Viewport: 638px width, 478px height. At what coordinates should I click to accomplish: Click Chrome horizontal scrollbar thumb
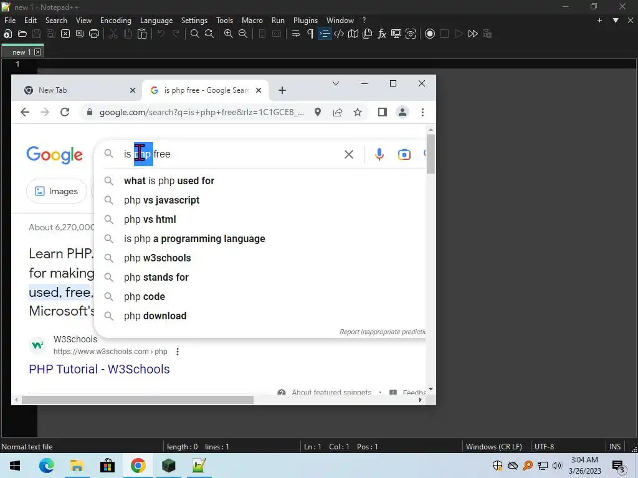pyautogui.click(x=138, y=400)
